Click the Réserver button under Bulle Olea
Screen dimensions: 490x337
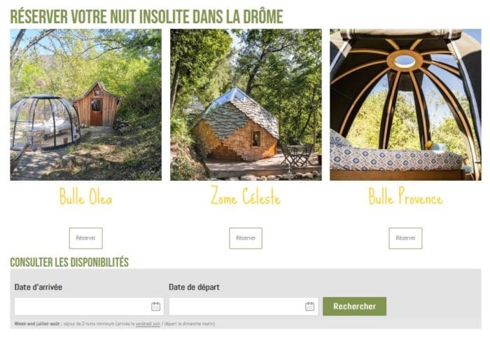pyautogui.click(x=86, y=238)
